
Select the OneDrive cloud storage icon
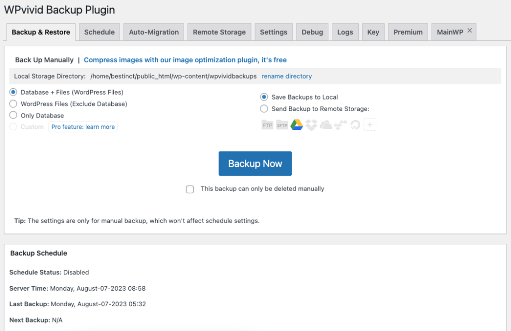pyautogui.click(x=326, y=124)
